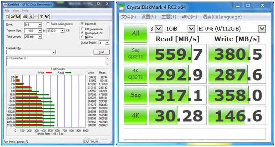Click the CAP indicator in ATTO status bar
The width and height of the screenshot is (275, 147).
tap(86, 141)
